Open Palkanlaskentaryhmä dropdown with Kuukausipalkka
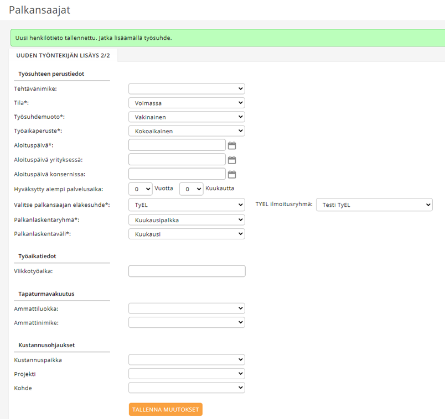This screenshot has height=419, width=445. pos(187,220)
